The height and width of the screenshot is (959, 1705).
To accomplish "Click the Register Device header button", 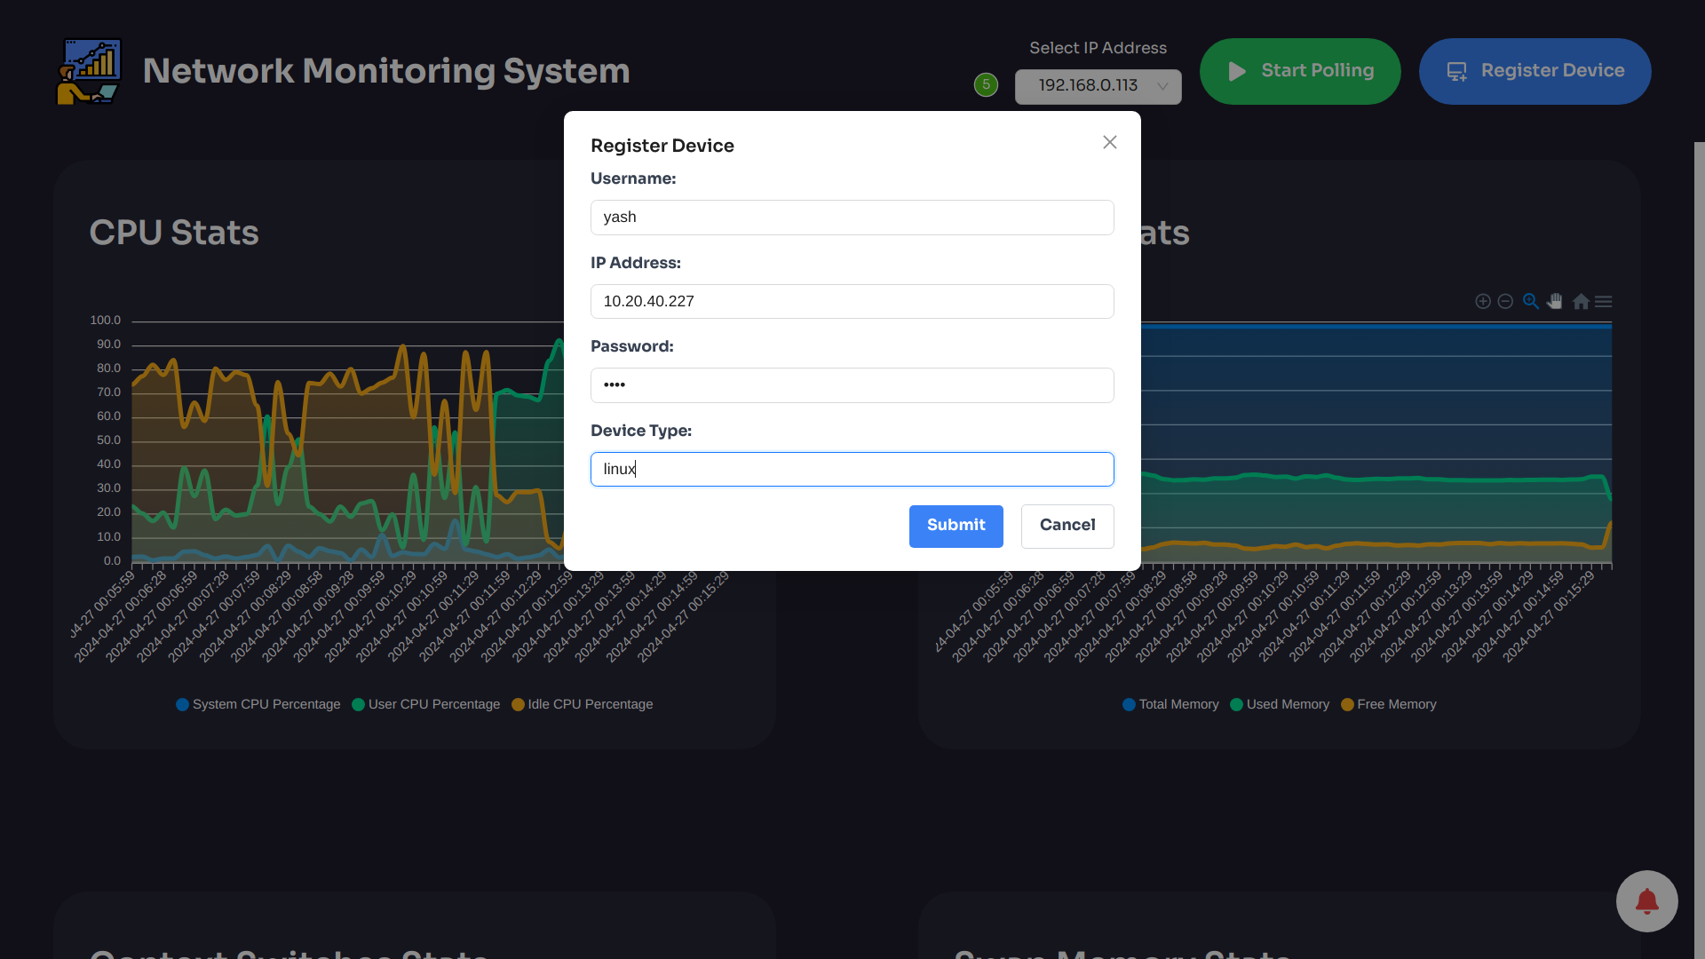I will [x=1534, y=71].
